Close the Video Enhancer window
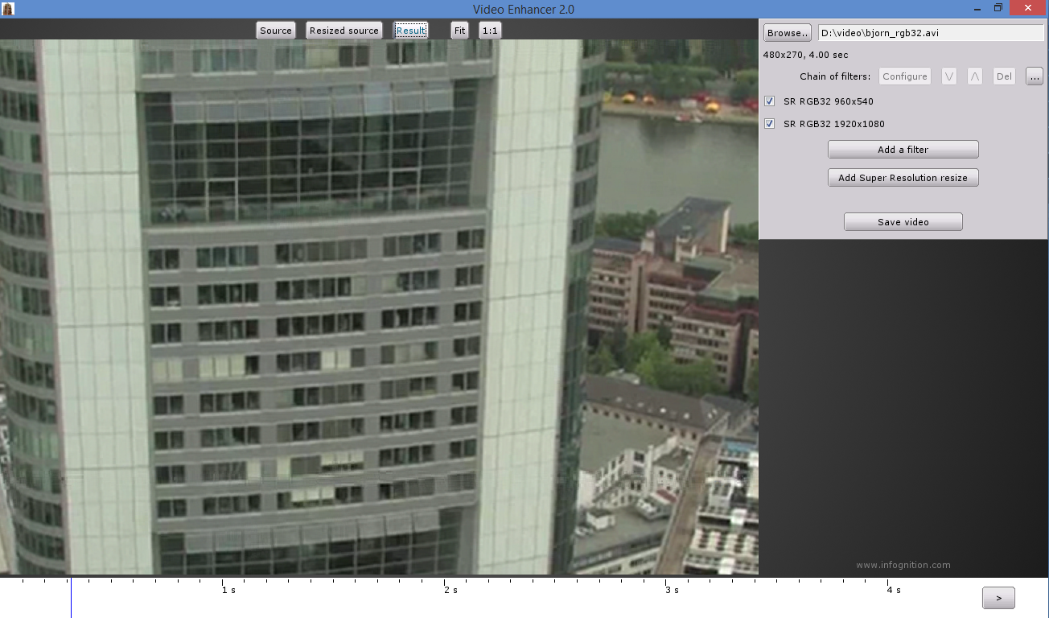The width and height of the screenshot is (1049, 618). click(1029, 9)
